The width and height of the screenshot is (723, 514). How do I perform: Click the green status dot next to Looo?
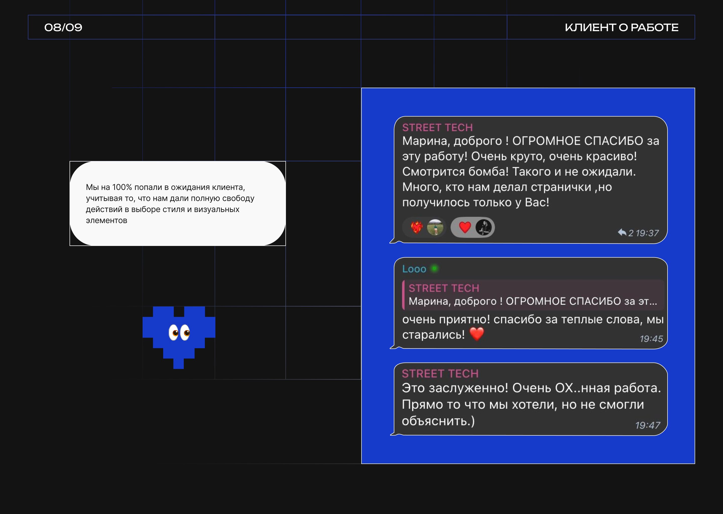[435, 268]
